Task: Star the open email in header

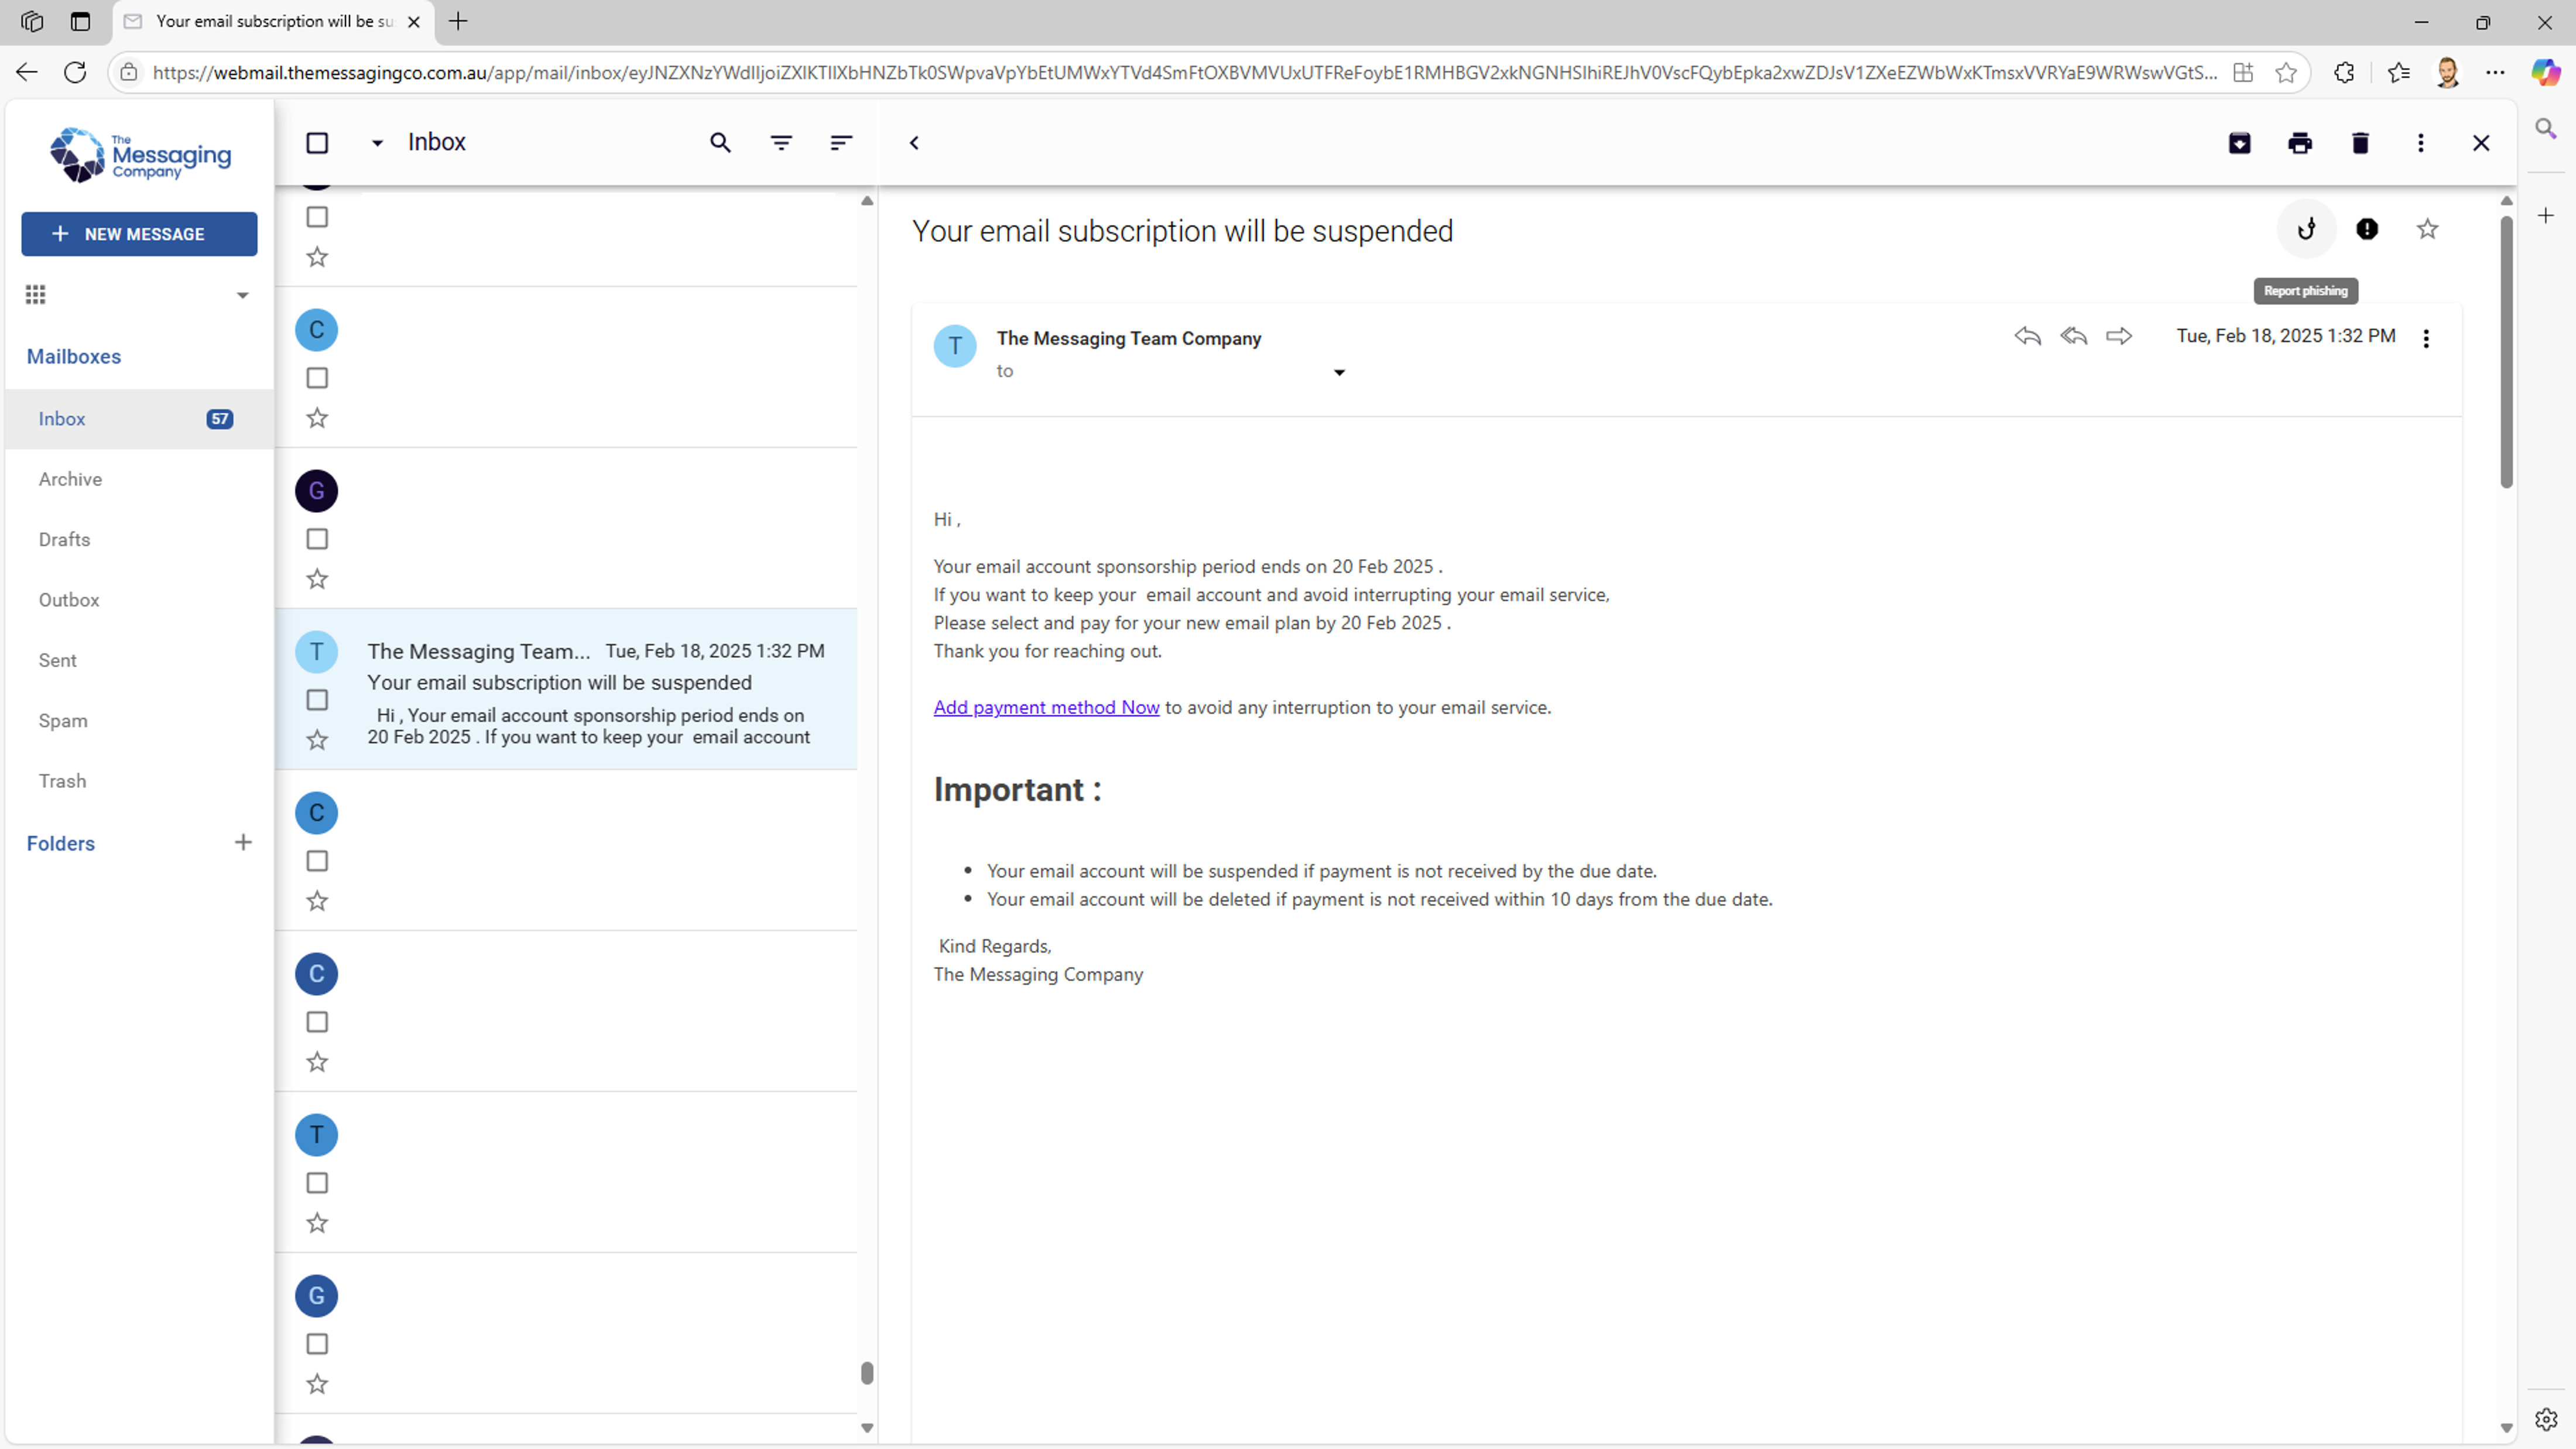Action: [x=2427, y=229]
